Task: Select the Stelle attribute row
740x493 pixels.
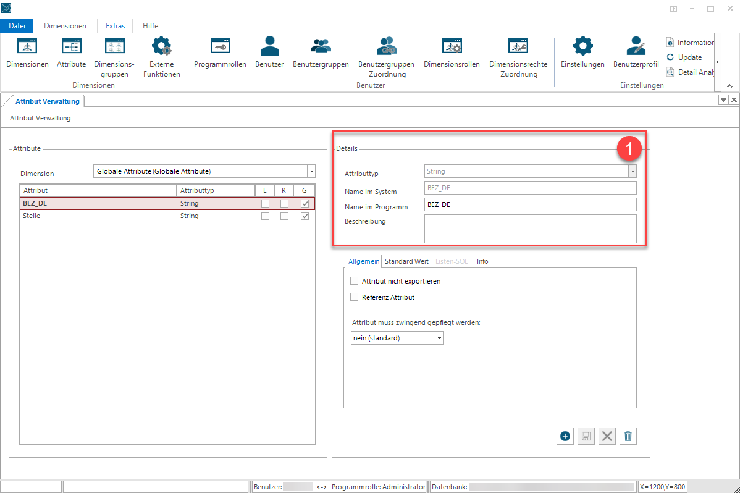Action: (167, 216)
